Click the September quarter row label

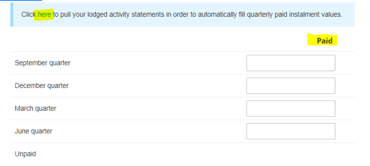(43, 63)
